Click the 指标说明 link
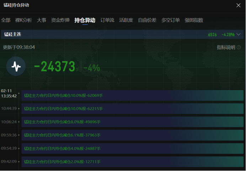This screenshot has height=171, width=246. tap(226, 47)
